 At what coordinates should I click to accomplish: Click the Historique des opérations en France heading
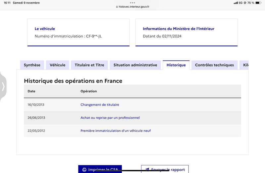pos(73,81)
